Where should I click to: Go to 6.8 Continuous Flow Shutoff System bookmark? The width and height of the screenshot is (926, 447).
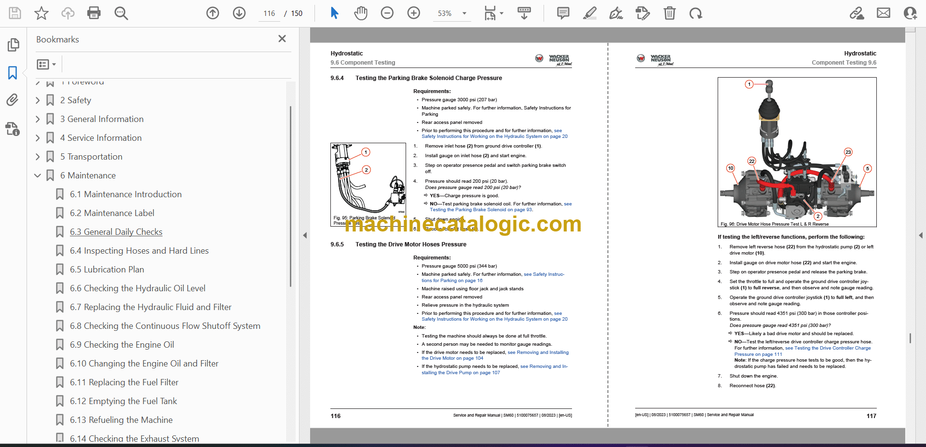click(x=165, y=326)
